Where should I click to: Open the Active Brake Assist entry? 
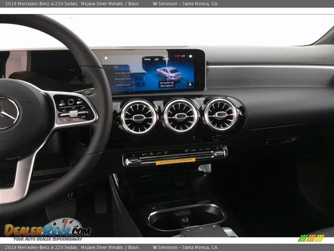(123, 73)
